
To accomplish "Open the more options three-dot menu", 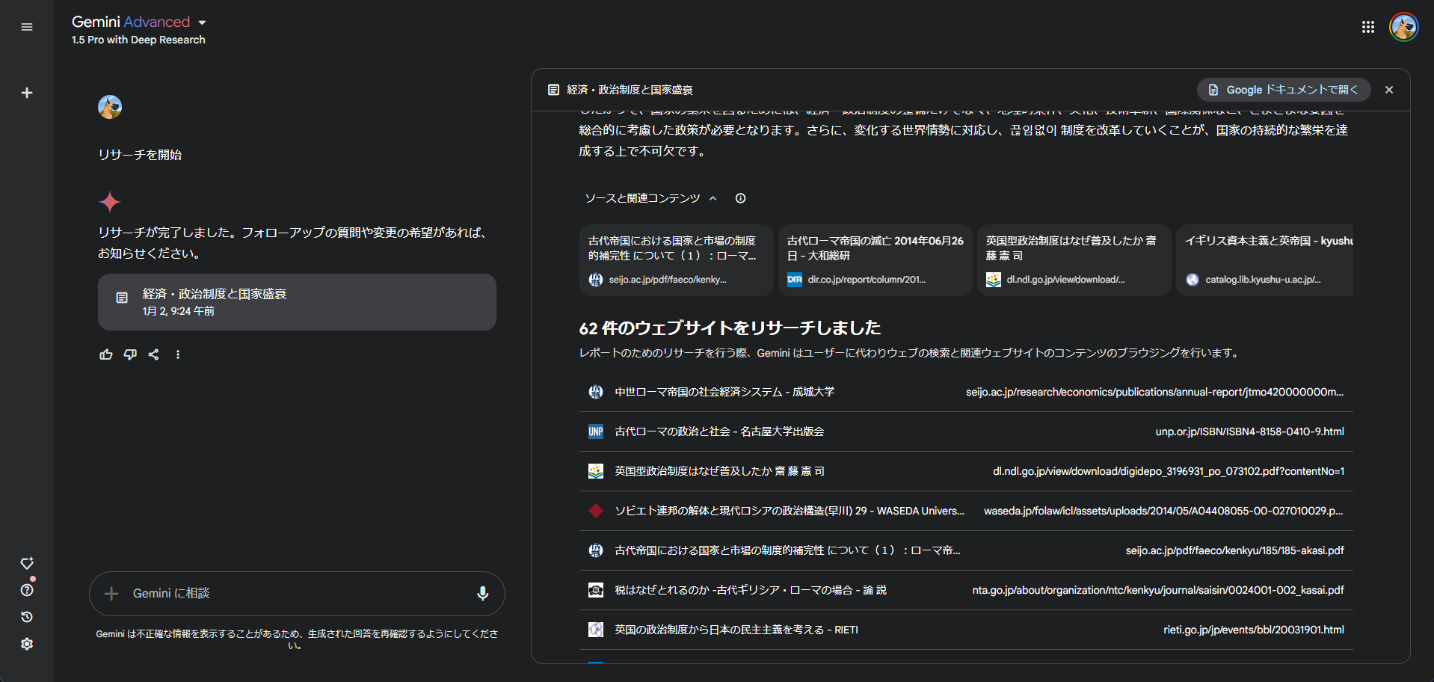I will (178, 354).
